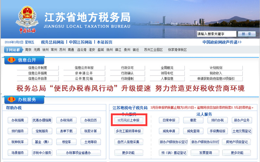The image size is (260, 162).
Task: Select 扬州 sub-site link
Action: click(109, 50)
